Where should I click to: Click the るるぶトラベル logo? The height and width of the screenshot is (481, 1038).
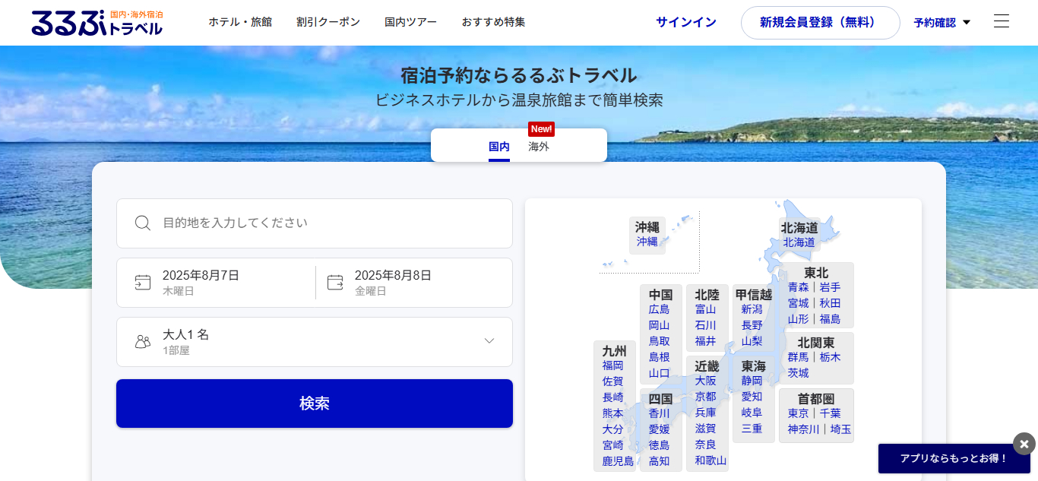click(98, 22)
